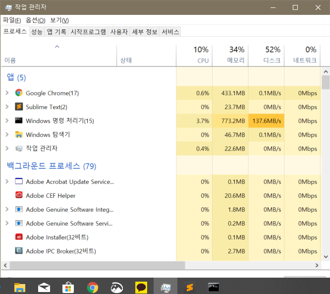Sort processes by 네트워크 column
This screenshot has width=330, height=294.
coord(302,56)
